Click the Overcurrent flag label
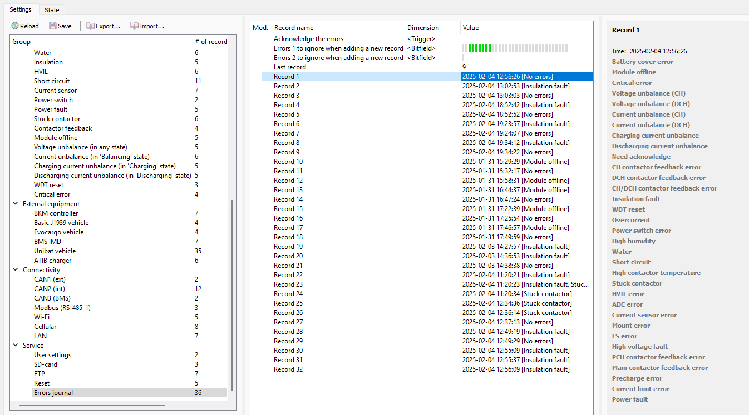Viewport: 749px width, 415px height. (x=631, y=220)
